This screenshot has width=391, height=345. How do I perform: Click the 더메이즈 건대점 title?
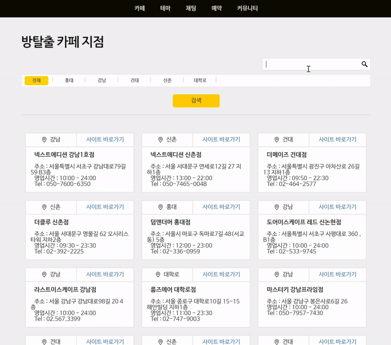(287, 155)
